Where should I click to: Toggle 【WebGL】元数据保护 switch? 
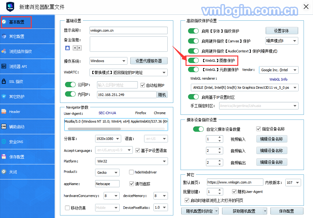[x=193, y=70]
